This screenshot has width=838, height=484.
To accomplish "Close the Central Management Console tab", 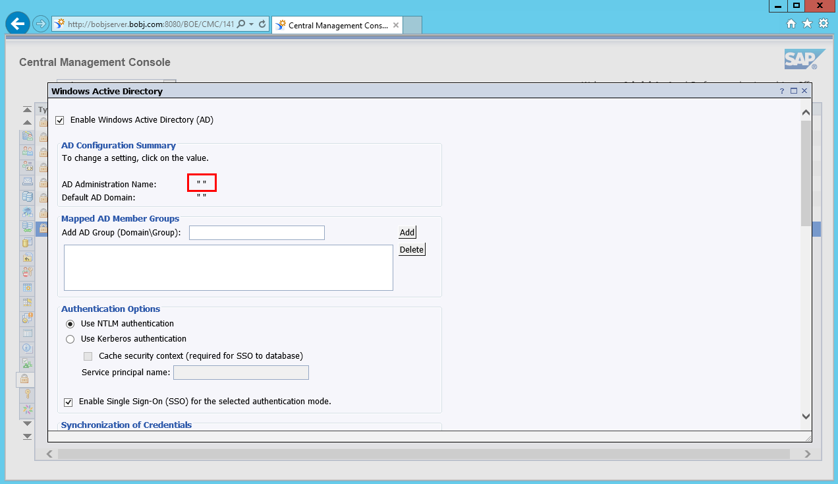I will (x=395, y=25).
